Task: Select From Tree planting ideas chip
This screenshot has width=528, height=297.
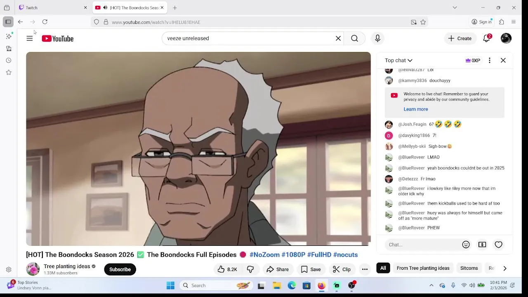Action: tap(423, 268)
